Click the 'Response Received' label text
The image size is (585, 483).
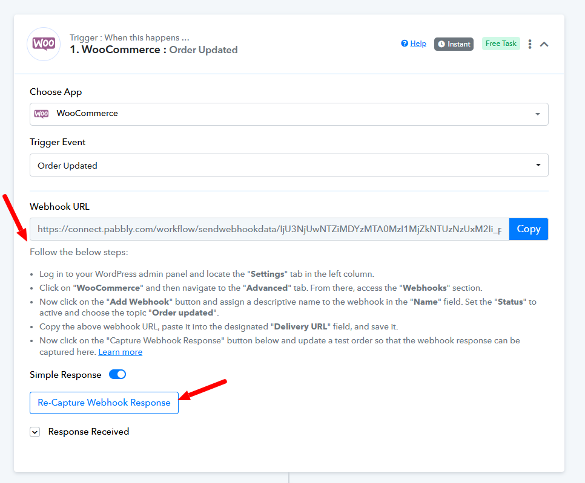pos(88,432)
